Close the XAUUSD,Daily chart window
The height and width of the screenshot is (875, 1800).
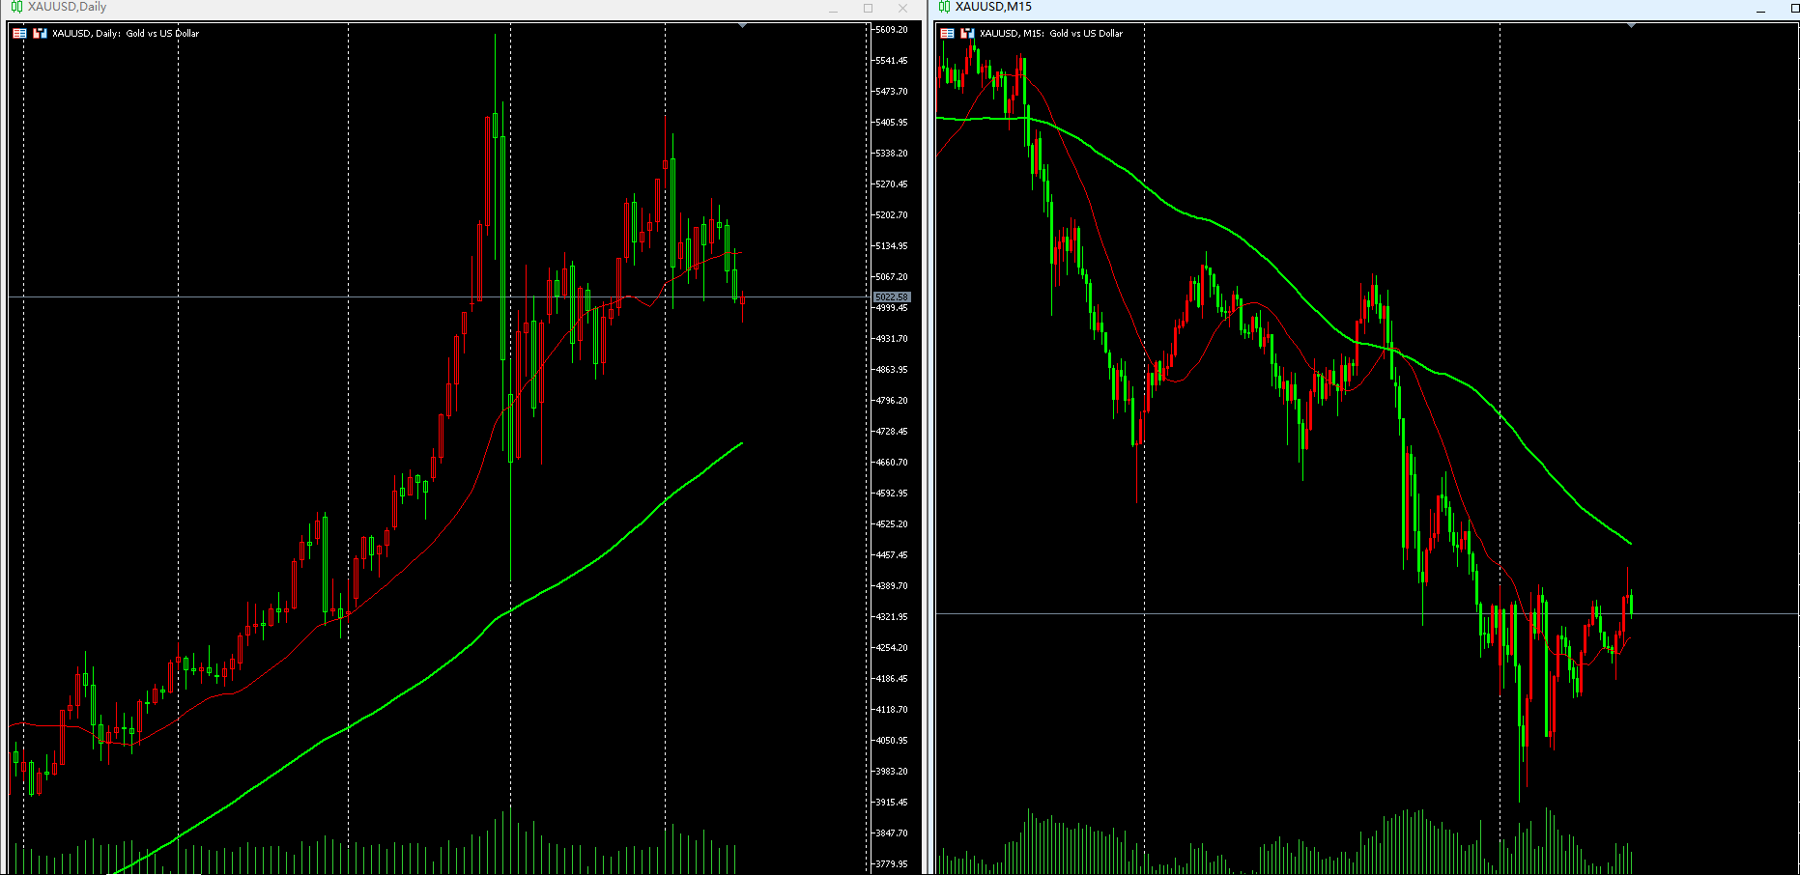tap(902, 9)
